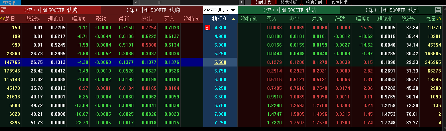Select strike price 6.750
Viewport: 446px width, 131px height.
[220, 105]
